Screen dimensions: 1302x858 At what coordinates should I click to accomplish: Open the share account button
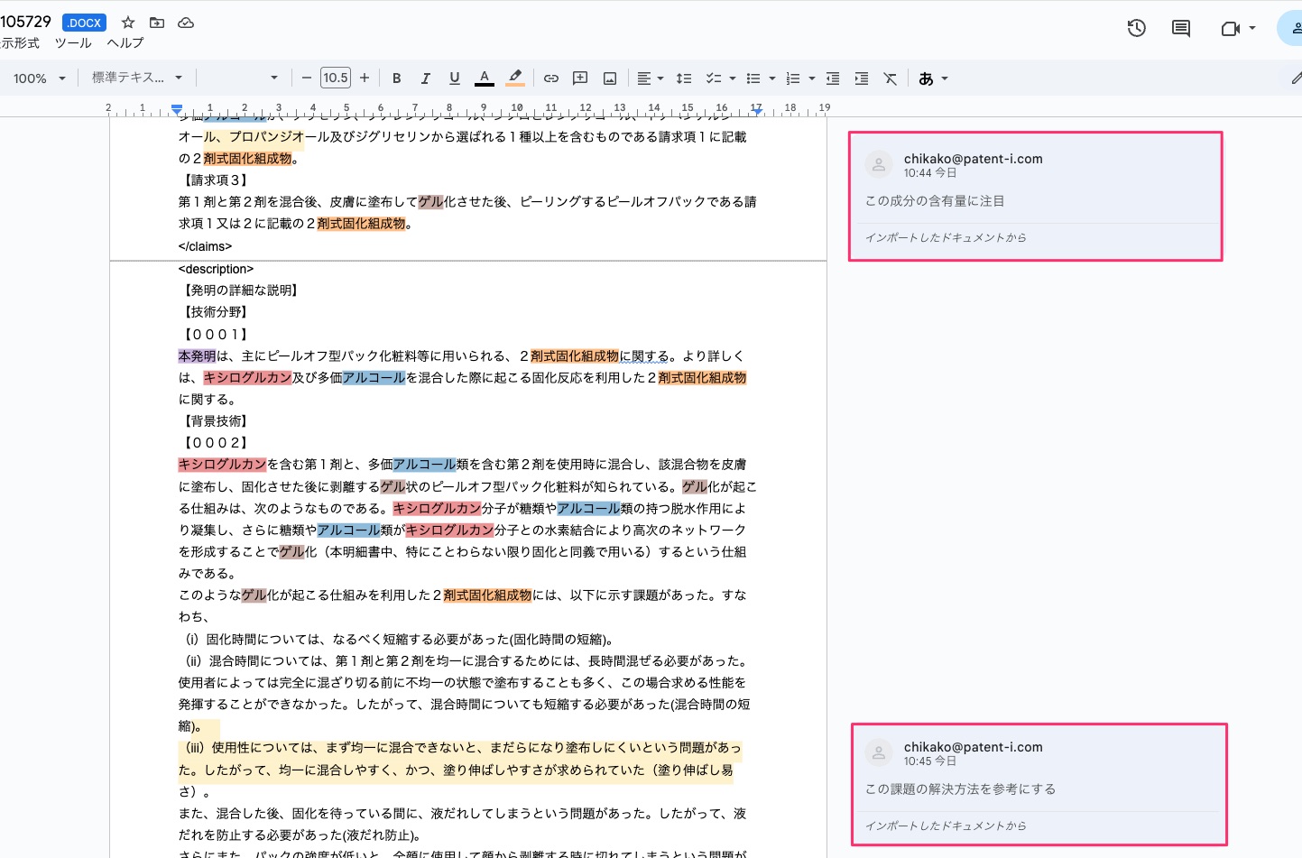click(x=1291, y=29)
